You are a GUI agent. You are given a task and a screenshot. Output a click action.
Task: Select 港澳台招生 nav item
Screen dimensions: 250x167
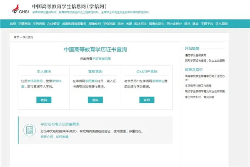(156, 24)
